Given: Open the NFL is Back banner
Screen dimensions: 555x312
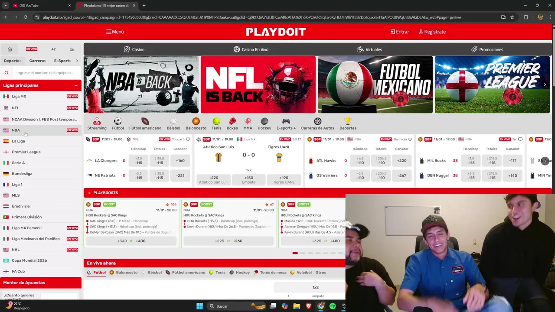Looking at the screenshot, I should pyautogui.click(x=258, y=84).
